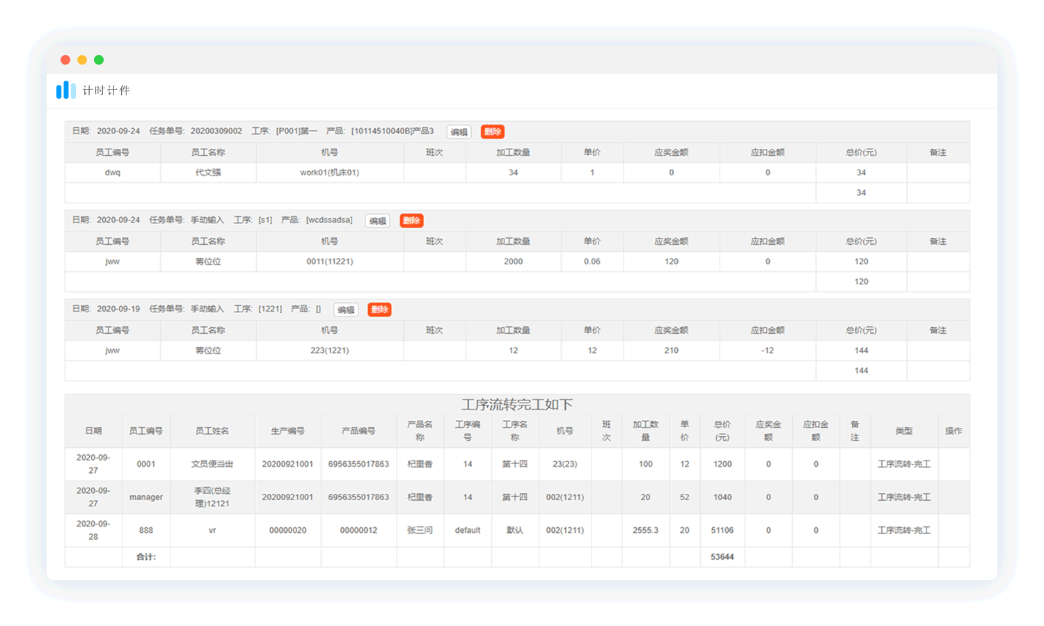Viewport: 1044px width, 626px height.
Task: Edit the record with process [s1]
Action: tap(378, 221)
